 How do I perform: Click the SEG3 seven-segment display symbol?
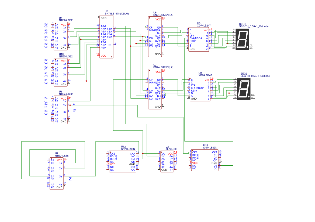(x=244, y=89)
